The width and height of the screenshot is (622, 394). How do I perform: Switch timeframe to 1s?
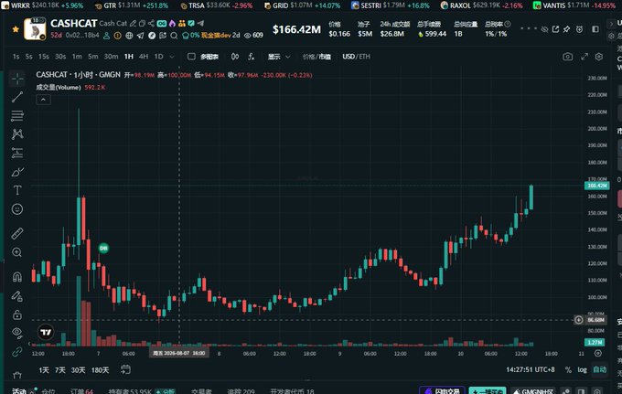point(16,57)
